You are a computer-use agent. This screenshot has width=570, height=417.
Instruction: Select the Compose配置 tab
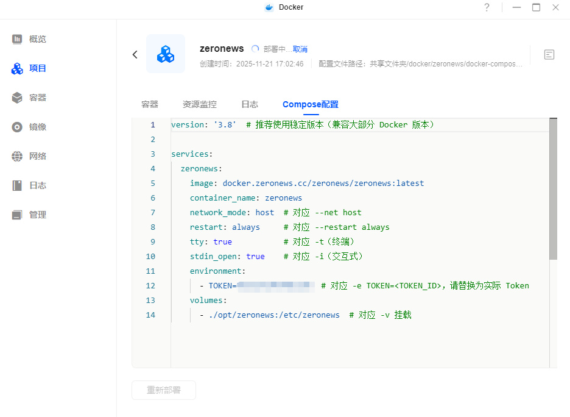click(x=311, y=104)
